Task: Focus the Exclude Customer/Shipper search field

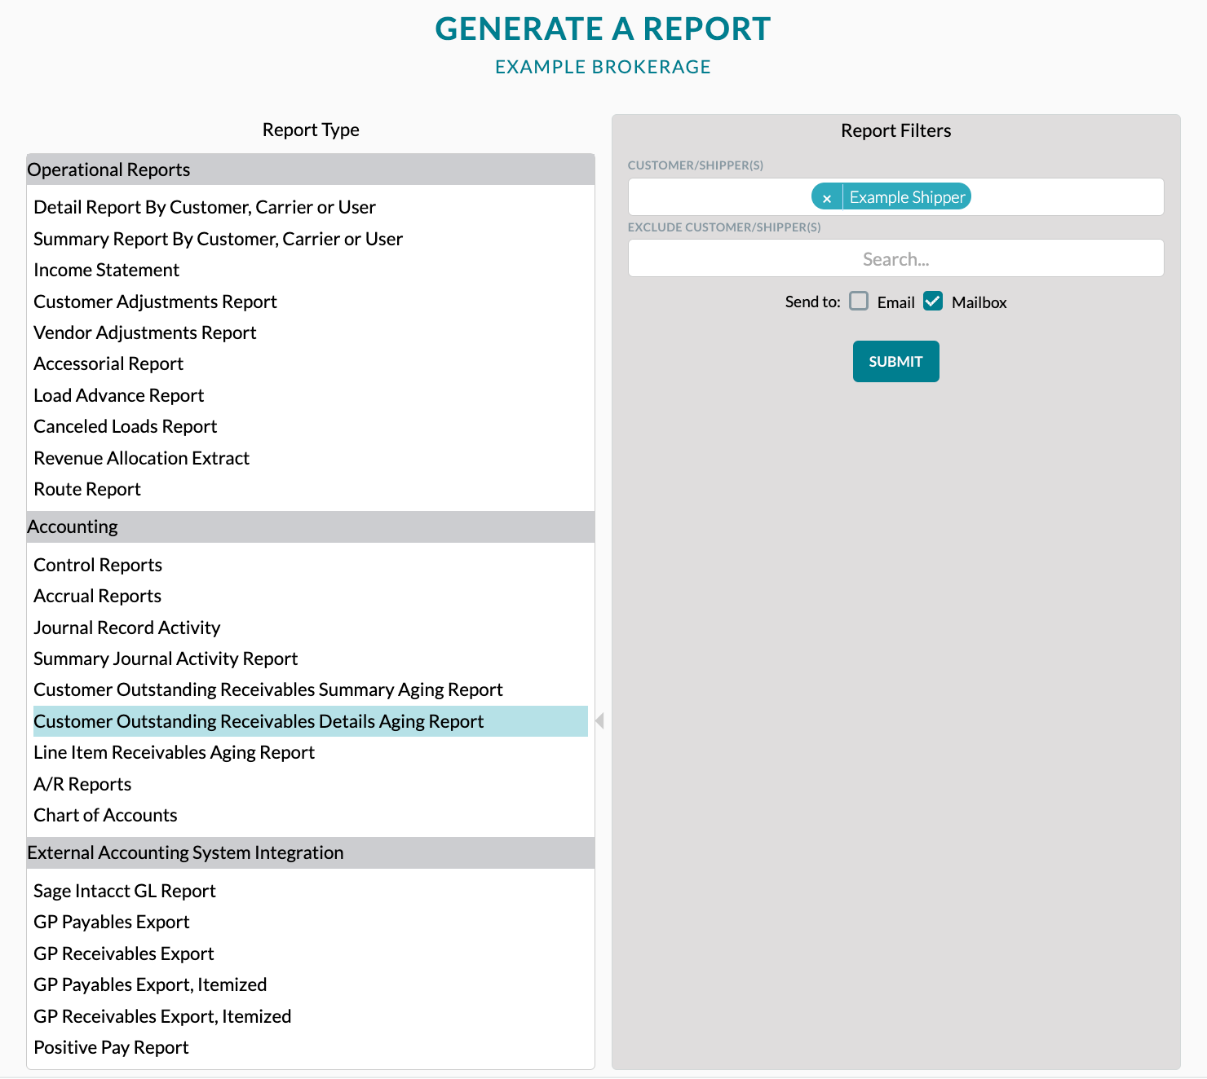Action: point(895,258)
